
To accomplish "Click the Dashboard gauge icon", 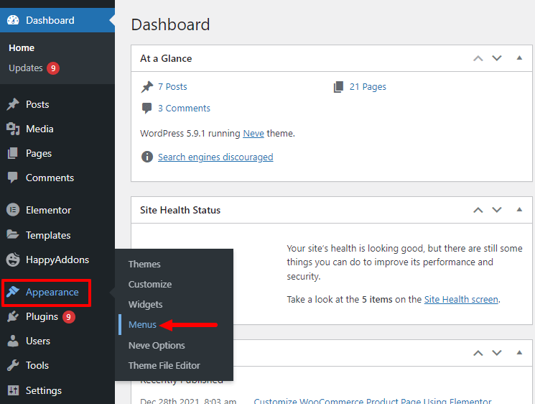I will click(14, 20).
